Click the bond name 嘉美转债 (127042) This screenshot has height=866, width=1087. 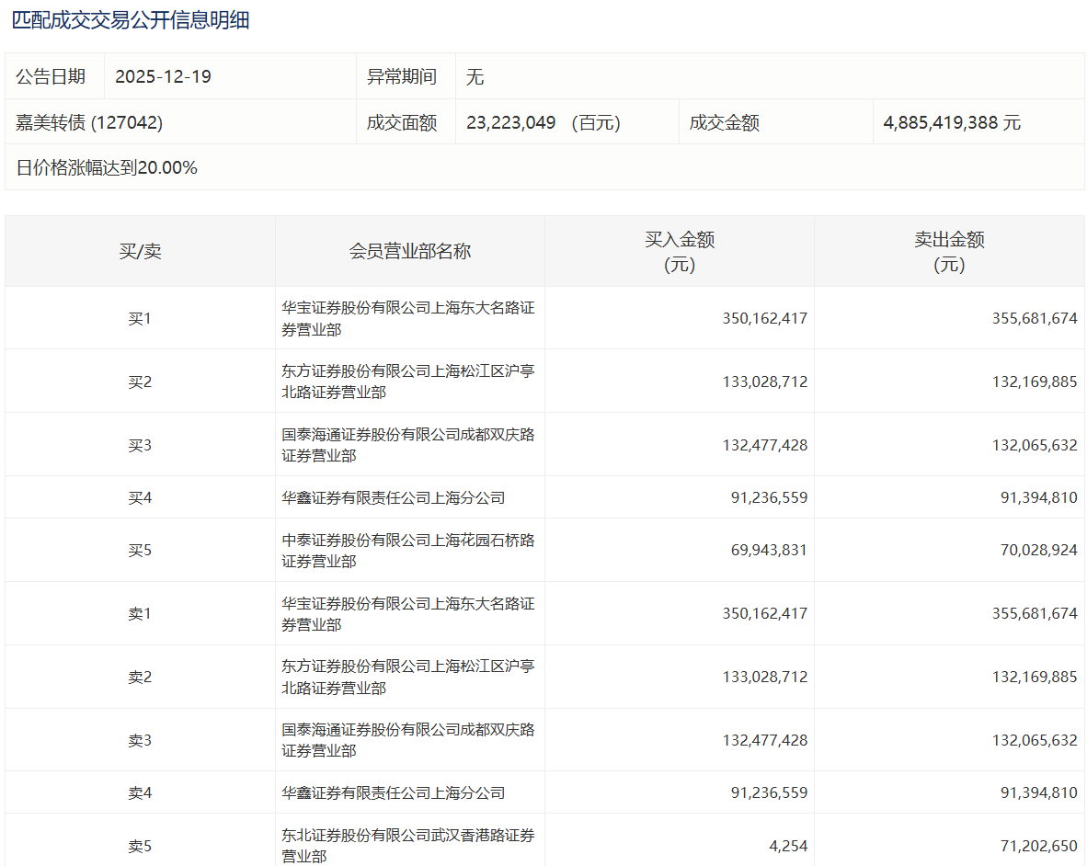pyautogui.click(x=89, y=122)
